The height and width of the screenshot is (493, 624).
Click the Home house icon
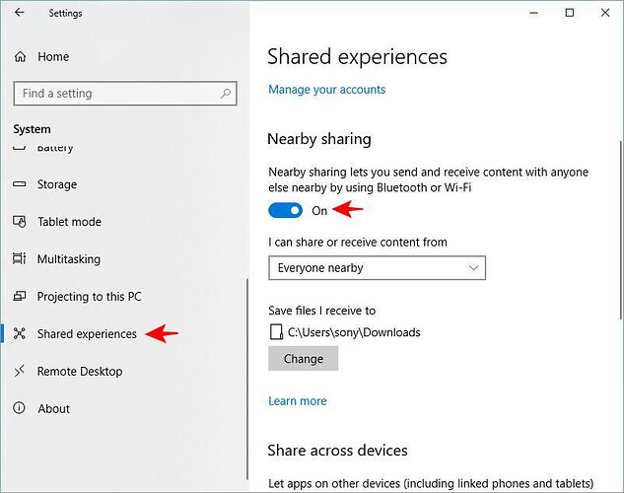[20, 57]
